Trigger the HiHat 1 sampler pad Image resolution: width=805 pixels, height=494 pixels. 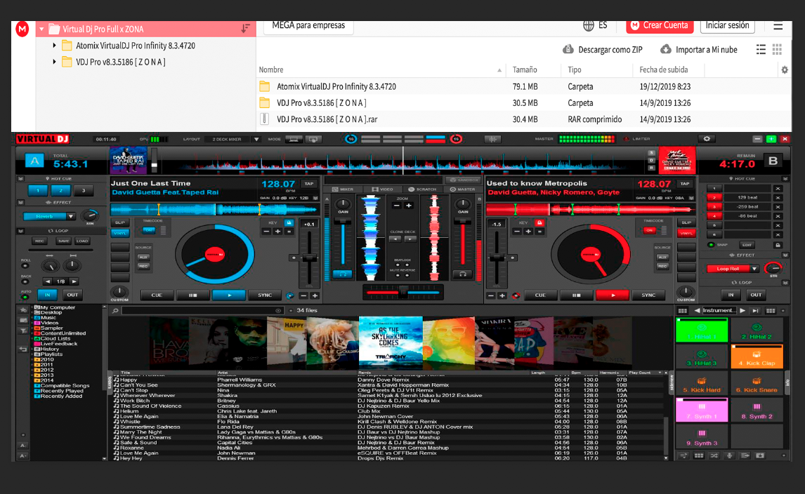point(702,330)
